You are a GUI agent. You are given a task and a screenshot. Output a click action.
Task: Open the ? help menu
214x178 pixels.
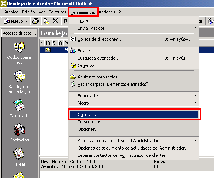pos(120,12)
